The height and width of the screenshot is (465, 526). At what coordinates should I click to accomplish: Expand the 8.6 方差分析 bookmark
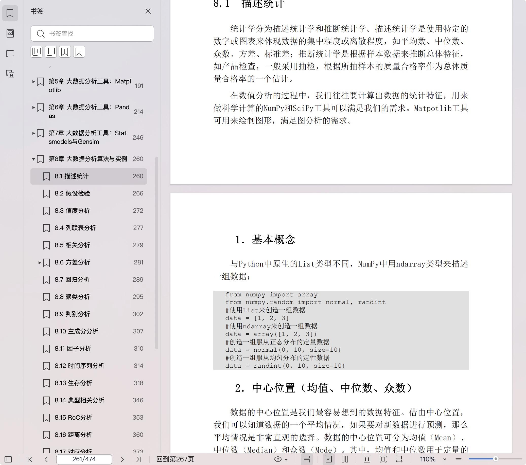[x=39, y=263]
